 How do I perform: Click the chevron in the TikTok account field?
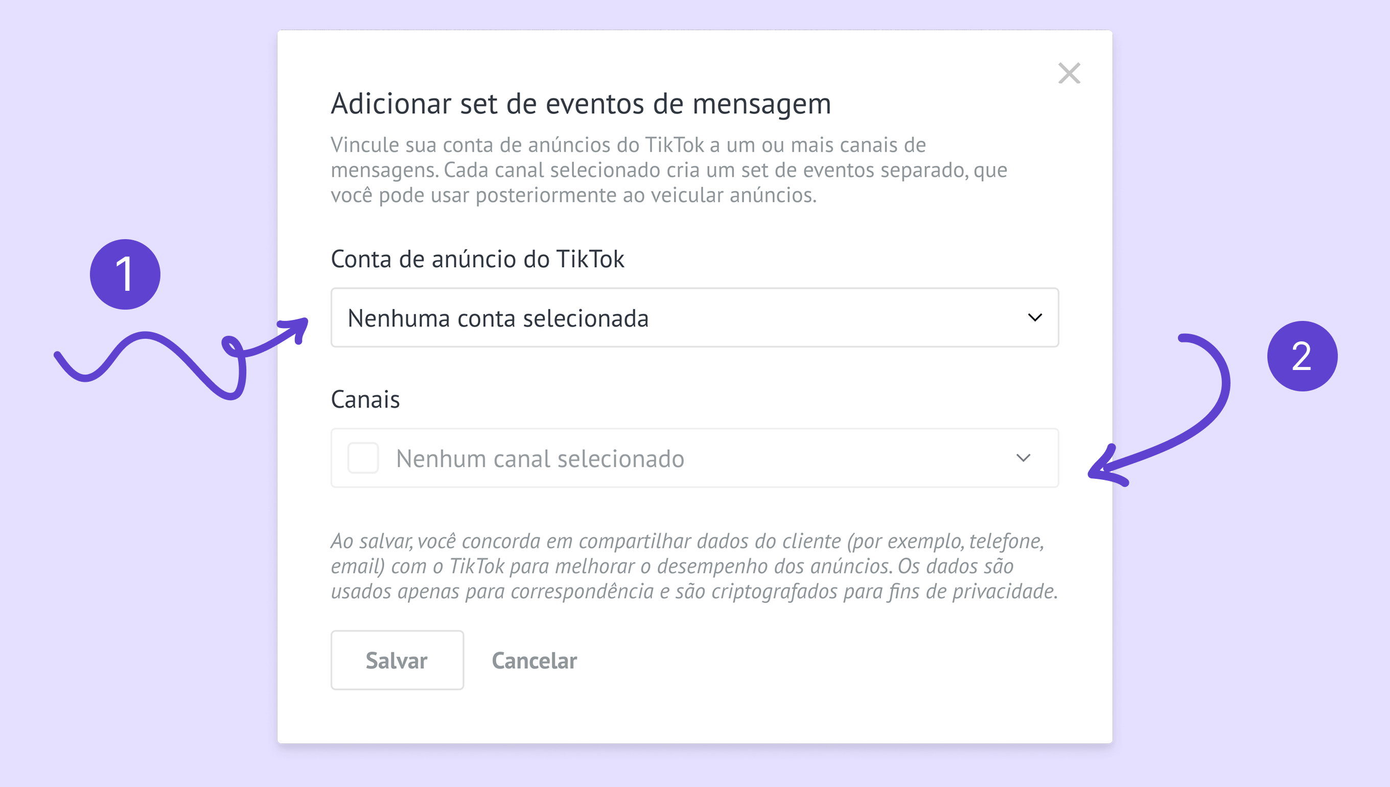pyautogui.click(x=1034, y=318)
